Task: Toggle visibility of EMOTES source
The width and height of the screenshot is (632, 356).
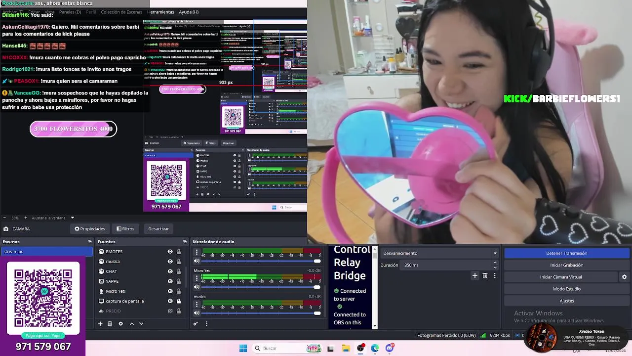Action: pos(170,252)
